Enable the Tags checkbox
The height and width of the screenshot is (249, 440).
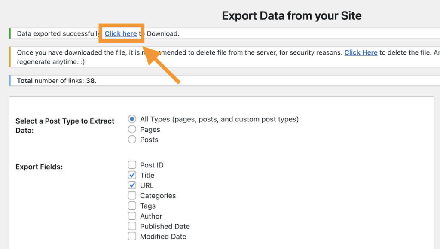point(132,206)
